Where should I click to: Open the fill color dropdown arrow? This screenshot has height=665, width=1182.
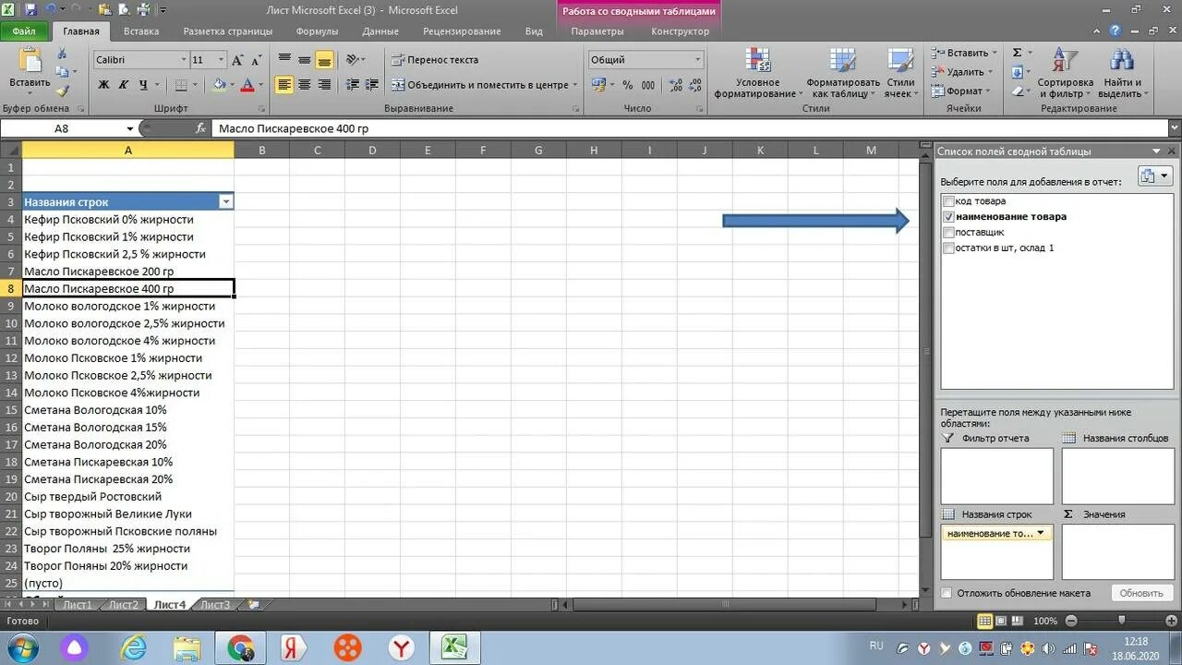point(231,85)
